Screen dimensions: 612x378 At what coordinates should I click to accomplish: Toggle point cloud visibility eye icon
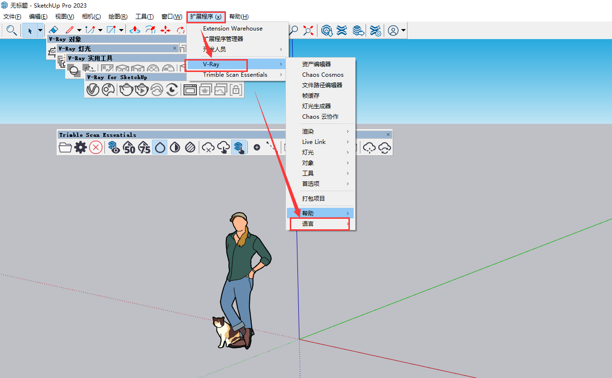pyautogui.click(x=114, y=147)
